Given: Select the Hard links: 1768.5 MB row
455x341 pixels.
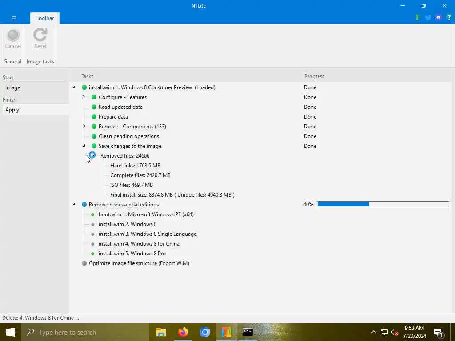Looking at the screenshot, I should [x=135, y=166].
